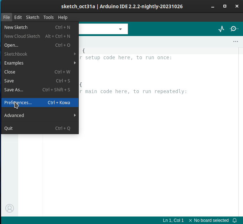Click the editor vertical scrollbar track
243x224 pixels.
click(241, 132)
